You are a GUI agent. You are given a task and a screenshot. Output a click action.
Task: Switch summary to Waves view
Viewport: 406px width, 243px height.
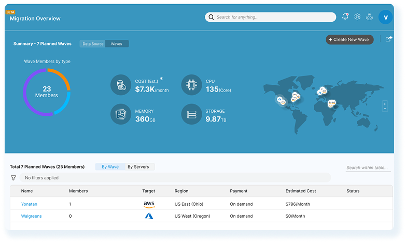(x=117, y=44)
